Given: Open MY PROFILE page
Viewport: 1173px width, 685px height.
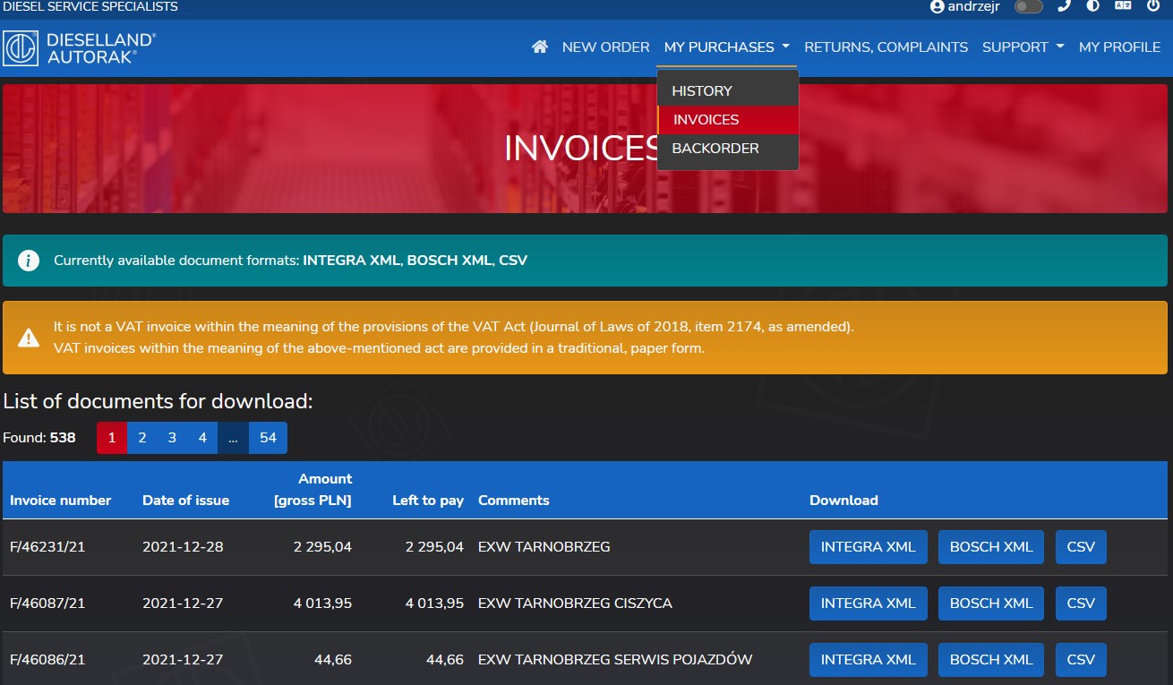Looking at the screenshot, I should point(1119,47).
